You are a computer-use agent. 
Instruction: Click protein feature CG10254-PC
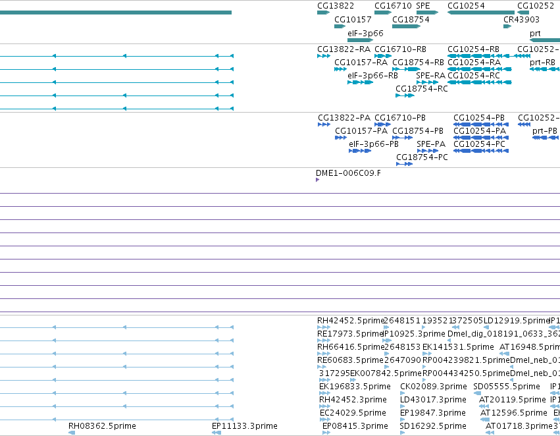481,151
